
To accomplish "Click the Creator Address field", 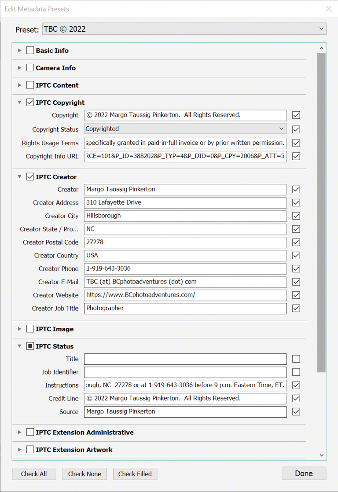I will tap(185, 203).
